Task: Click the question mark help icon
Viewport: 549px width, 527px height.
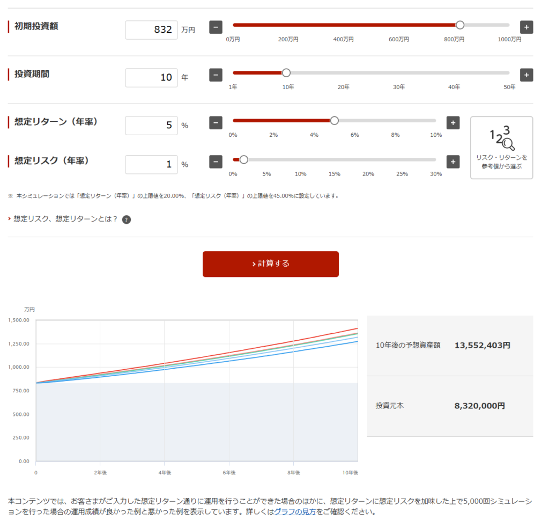Action: click(127, 219)
